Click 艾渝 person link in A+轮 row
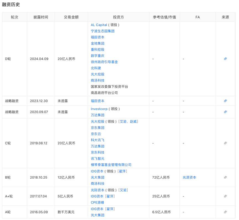This screenshot has height=220, width=239. tap(123, 190)
